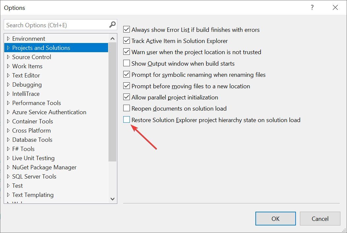Uncheck Always show Error List option

pyautogui.click(x=127, y=29)
